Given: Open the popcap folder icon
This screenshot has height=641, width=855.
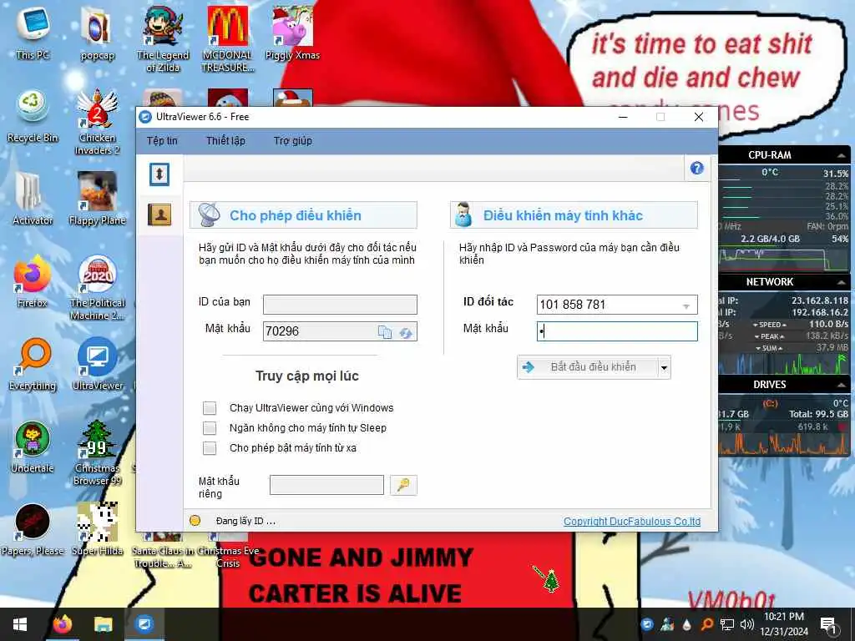Looking at the screenshot, I should [x=97, y=33].
